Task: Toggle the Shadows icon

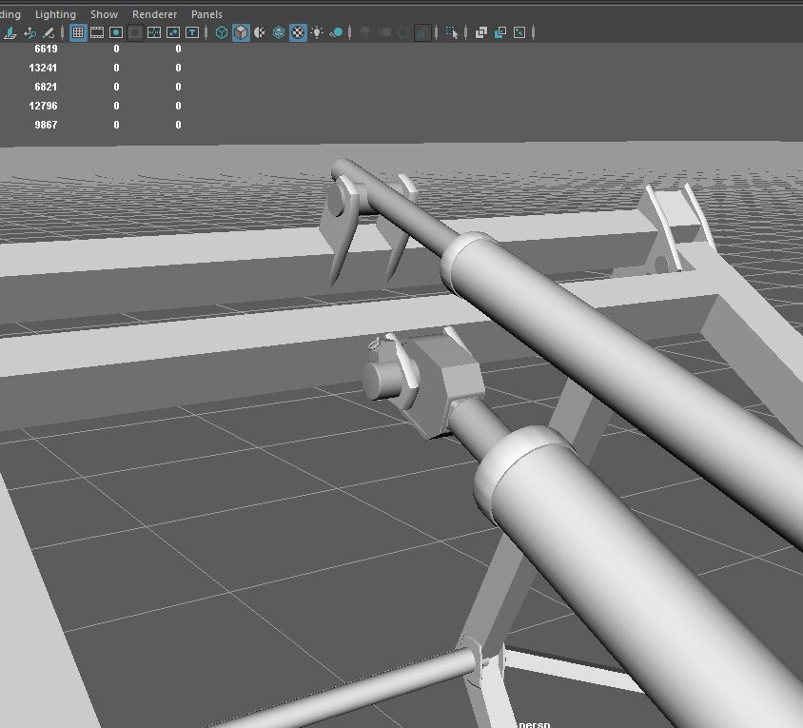Action: pos(336,32)
